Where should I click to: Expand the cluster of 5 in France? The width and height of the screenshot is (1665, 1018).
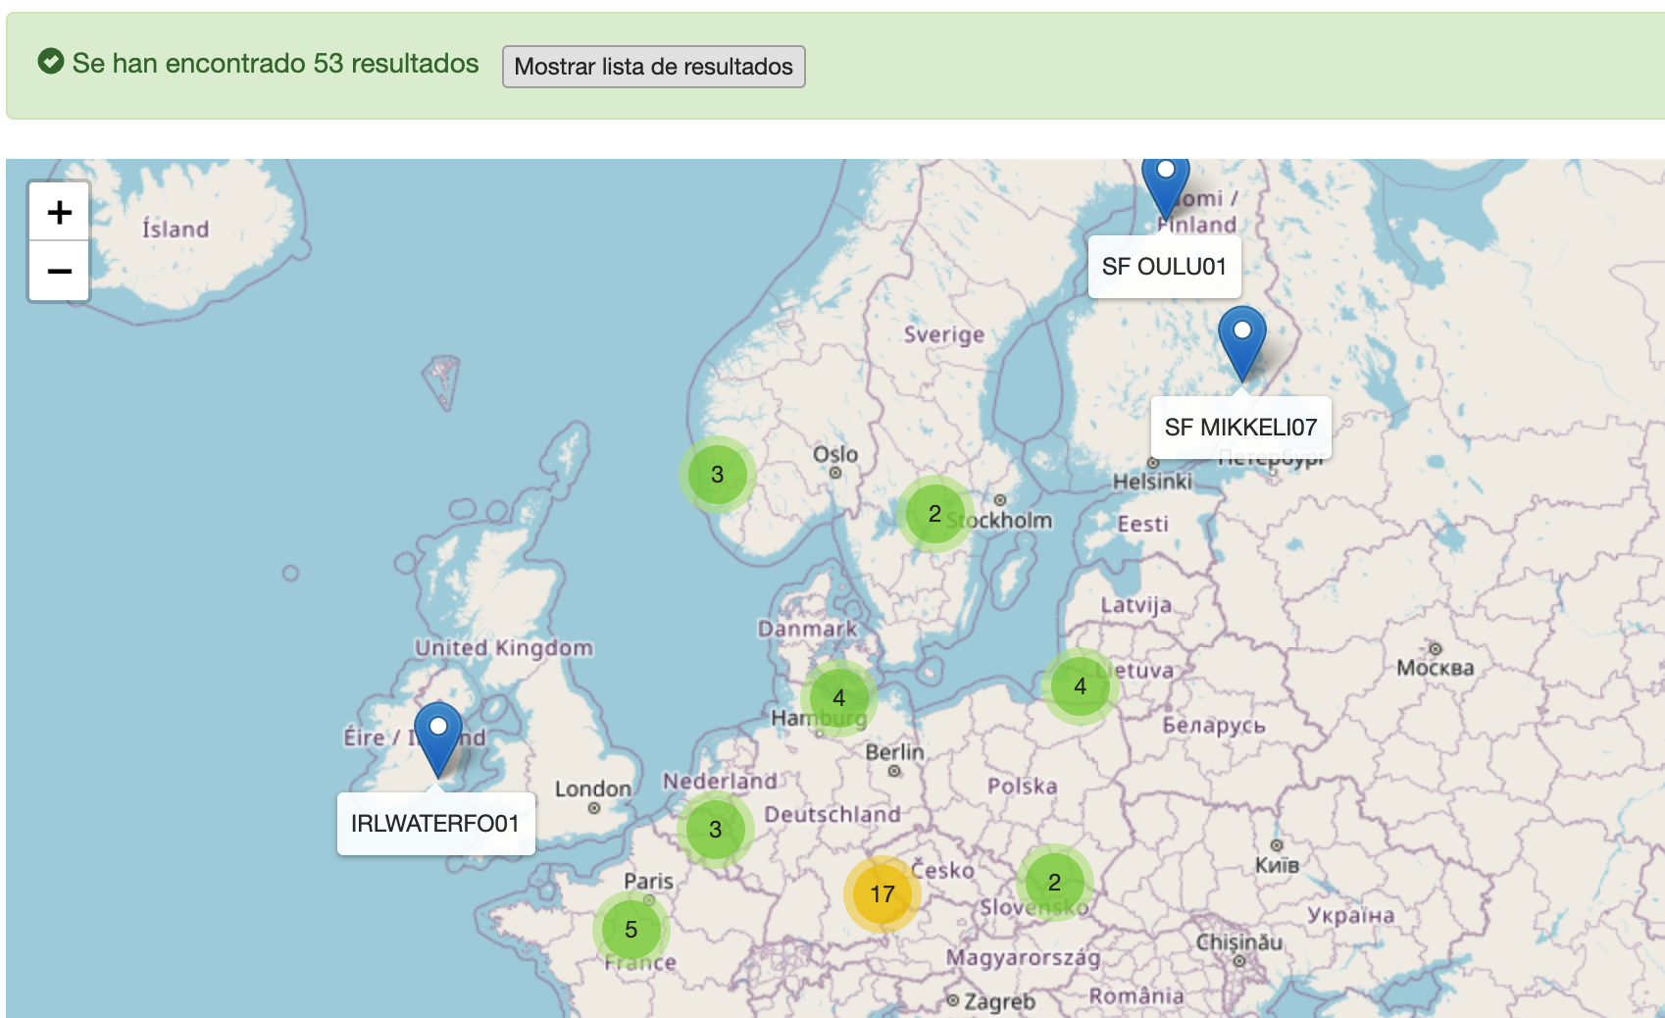coord(631,930)
